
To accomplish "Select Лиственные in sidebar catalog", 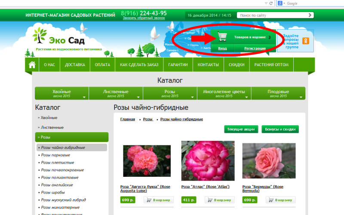I will (x=52, y=127).
